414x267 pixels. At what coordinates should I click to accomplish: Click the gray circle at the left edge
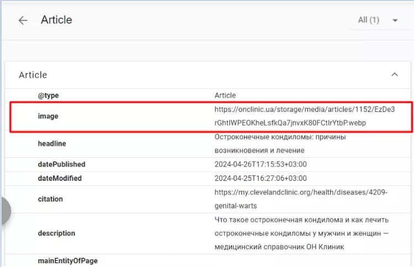click(x=4, y=211)
